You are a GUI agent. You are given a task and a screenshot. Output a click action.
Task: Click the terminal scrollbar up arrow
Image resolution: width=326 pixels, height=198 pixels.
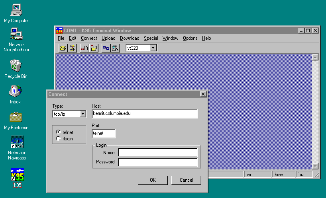click(x=315, y=57)
